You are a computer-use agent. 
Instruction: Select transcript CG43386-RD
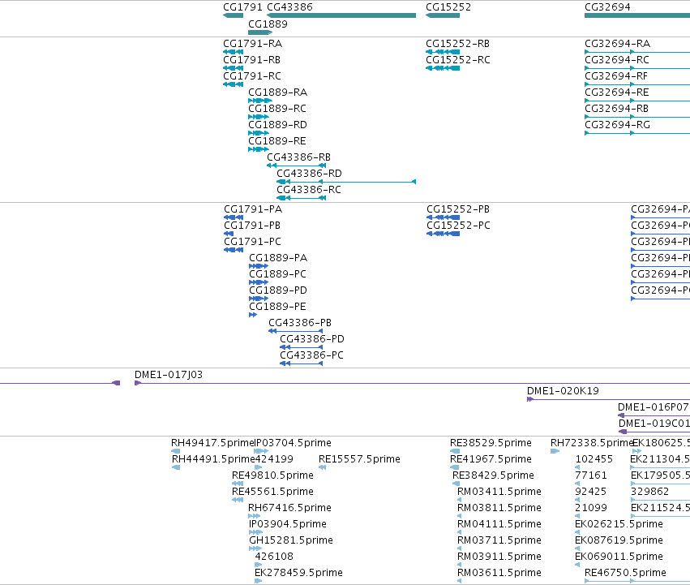(309, 174)
